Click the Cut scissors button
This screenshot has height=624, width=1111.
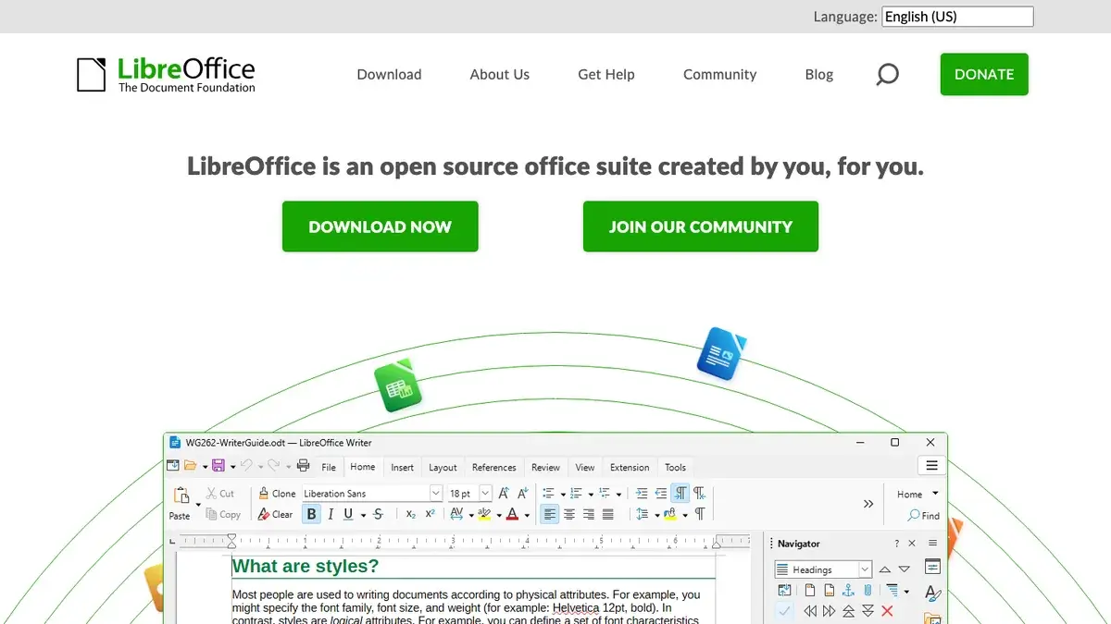tap(220, 494)
